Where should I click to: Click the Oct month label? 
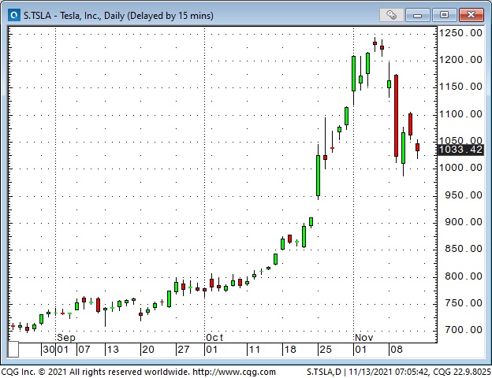(214, 338)
